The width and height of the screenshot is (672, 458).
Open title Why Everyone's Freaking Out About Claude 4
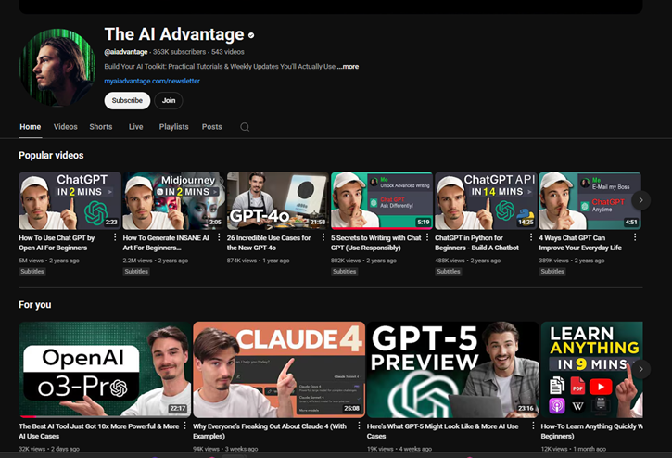(270, 431)
